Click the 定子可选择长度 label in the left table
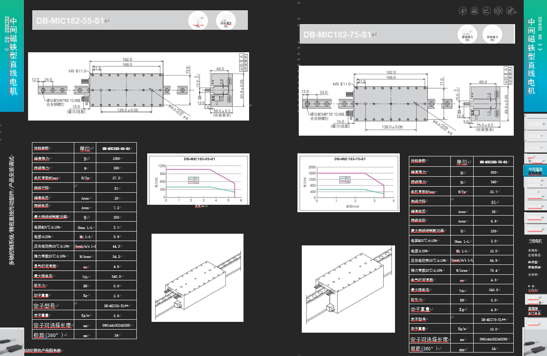This screenshot has height=356, width=547. pyautogui.click(x=53, y=325)
